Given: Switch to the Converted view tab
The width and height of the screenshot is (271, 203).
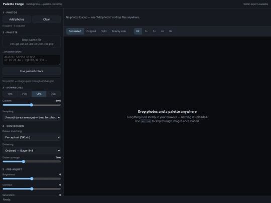Looking at the screenshot, I should 75,31.
